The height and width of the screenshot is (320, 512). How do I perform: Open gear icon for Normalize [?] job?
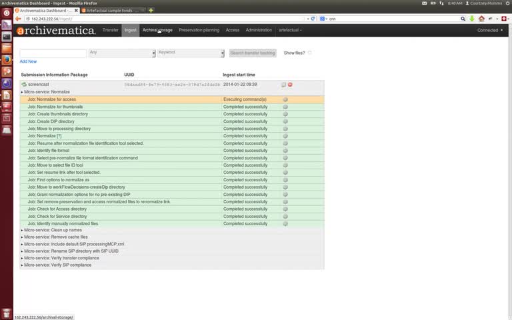(x=285, y=136)
